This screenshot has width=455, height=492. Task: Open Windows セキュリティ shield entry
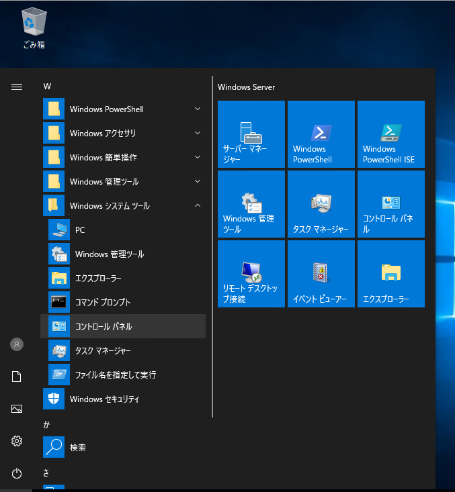click(123, 399)
